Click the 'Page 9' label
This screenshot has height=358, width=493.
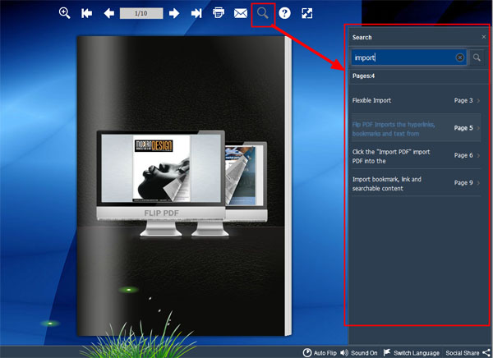[463, 182]
